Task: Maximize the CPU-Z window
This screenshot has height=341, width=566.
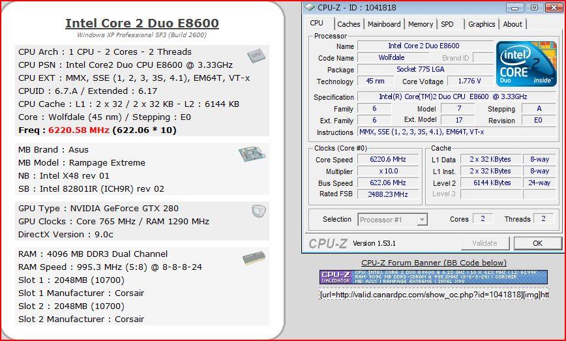Action: pyautogui.click(x=534, y=7)
